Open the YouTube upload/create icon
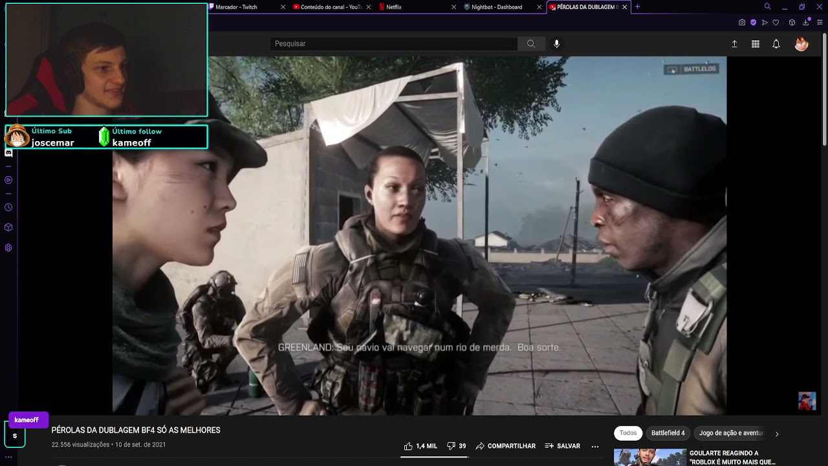This screenshot has width=828, height=466. pyautogui.click(x=734, y=44)
